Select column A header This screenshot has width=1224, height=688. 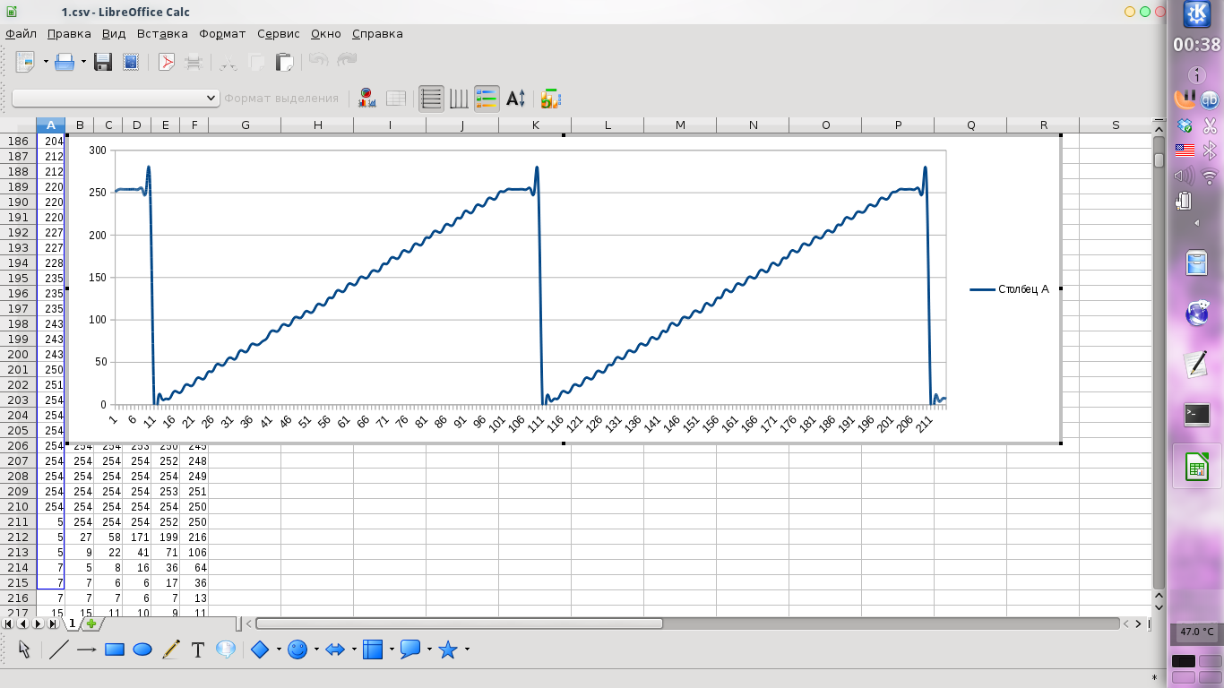[x=50, y=125]
